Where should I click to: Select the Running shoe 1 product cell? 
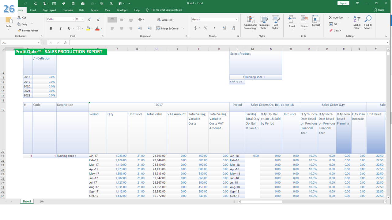tap(263, 77)
